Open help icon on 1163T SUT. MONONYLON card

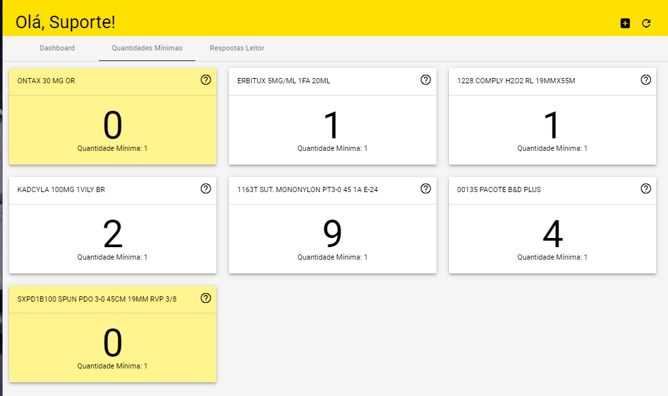tap(425, 189)
